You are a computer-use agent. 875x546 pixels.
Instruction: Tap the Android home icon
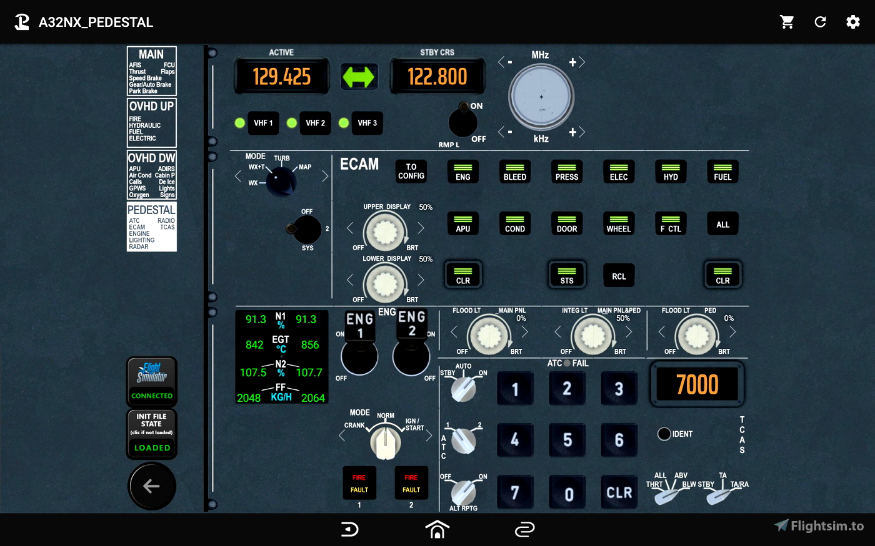click(x=437, y=529)
